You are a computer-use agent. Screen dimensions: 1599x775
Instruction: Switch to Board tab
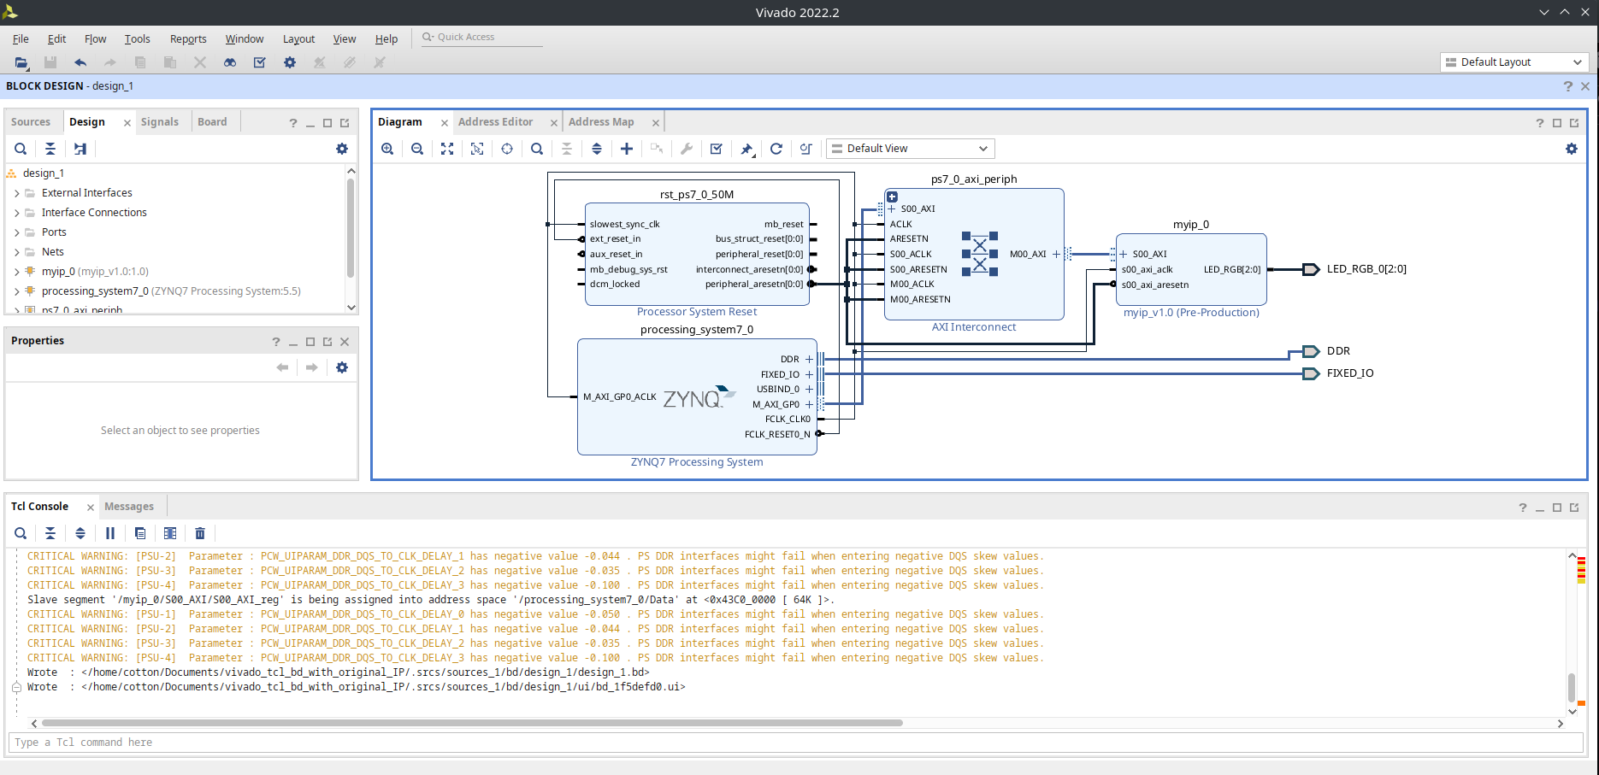coord(212,122)
